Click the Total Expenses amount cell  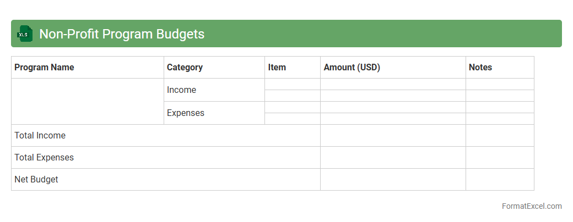[393, 158]
